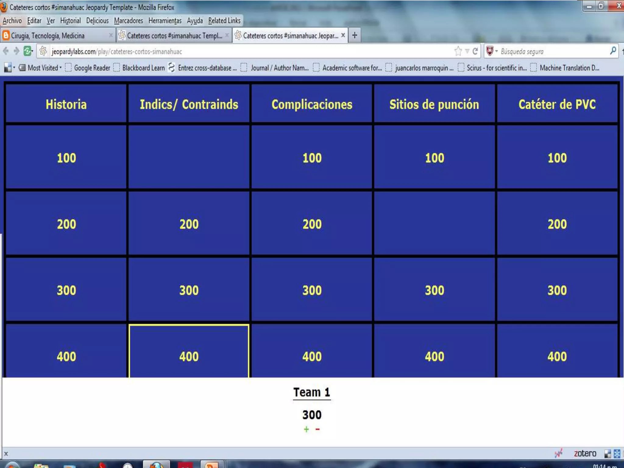This screenshot has height=468, width=624.
Task: Click the bookmark star icon in address bar
Action: pyautogui.click(x=458, y=51)
